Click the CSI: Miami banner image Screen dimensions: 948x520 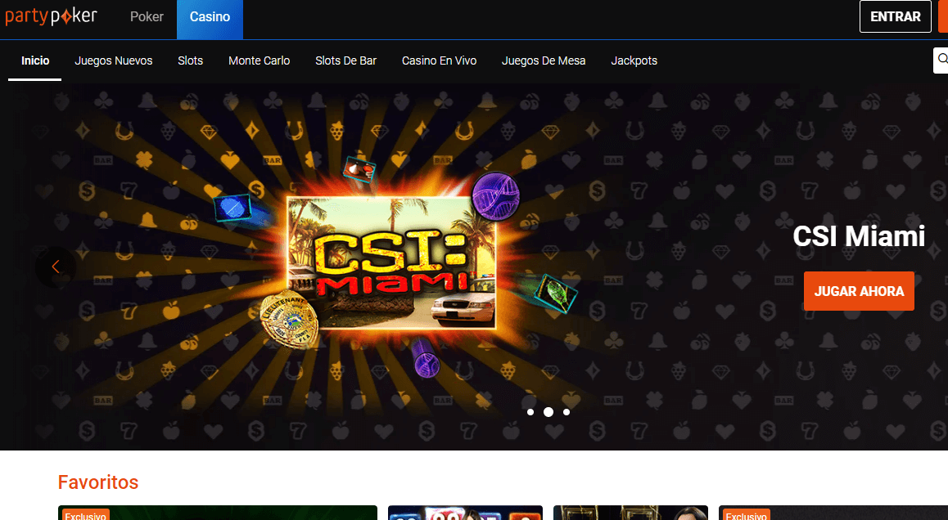[x=392, y=262]
